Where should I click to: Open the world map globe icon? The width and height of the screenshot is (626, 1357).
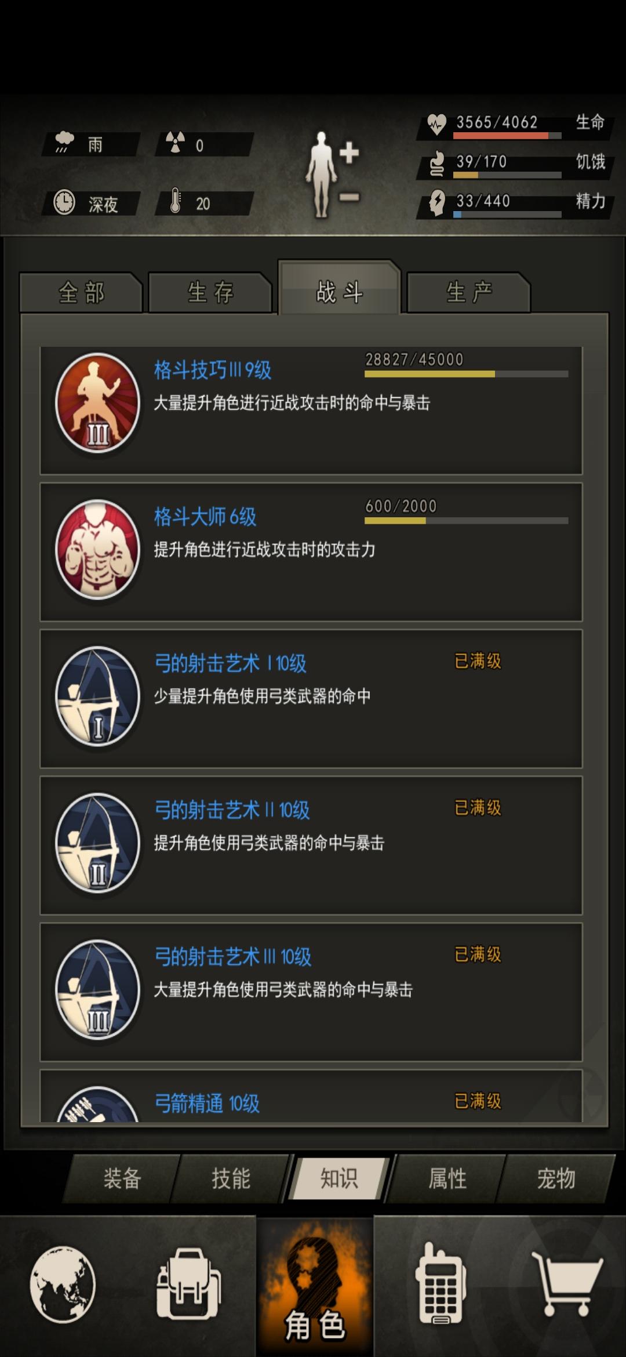[x=63, y=1284]
